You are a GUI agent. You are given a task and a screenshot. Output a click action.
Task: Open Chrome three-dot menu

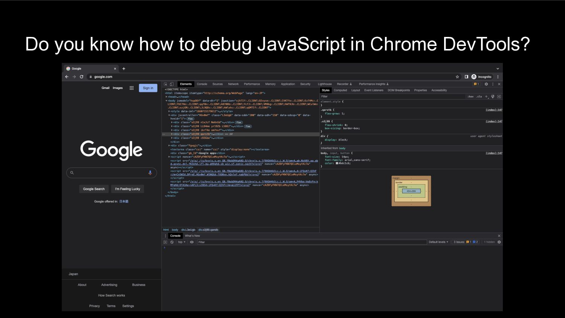coord(498,76)
